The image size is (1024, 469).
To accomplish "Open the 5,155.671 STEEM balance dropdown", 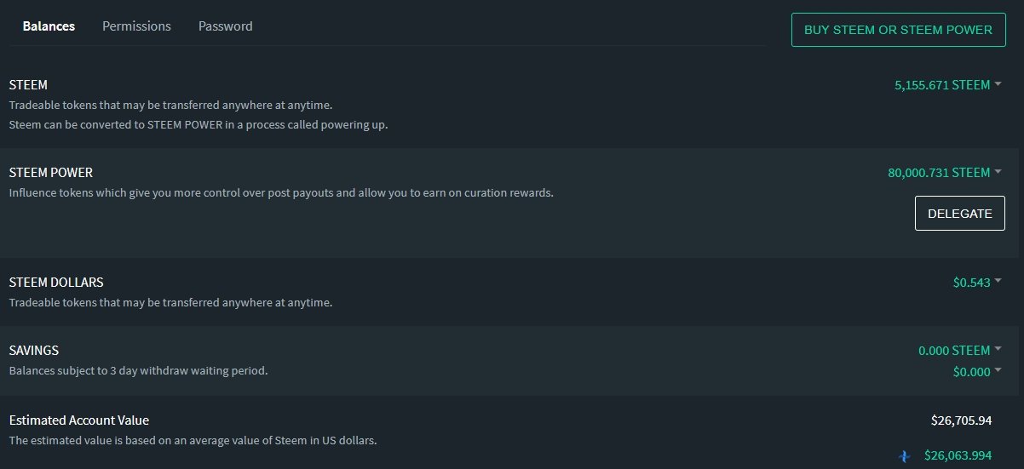I will [x=948, y=85].
